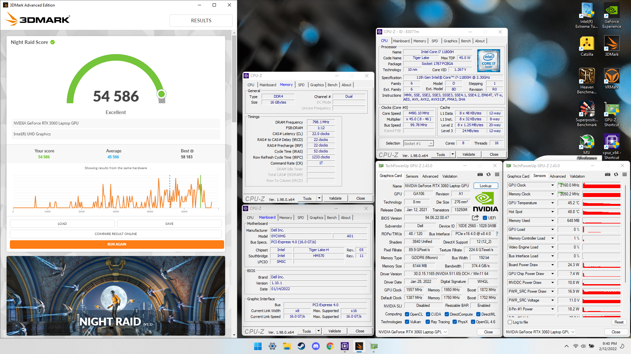This screenshot has width=631, height=354.
Task: Switch to SPD tab in CPU-Z Memory window
Action: pyautogui.click(x=301, y=85)
